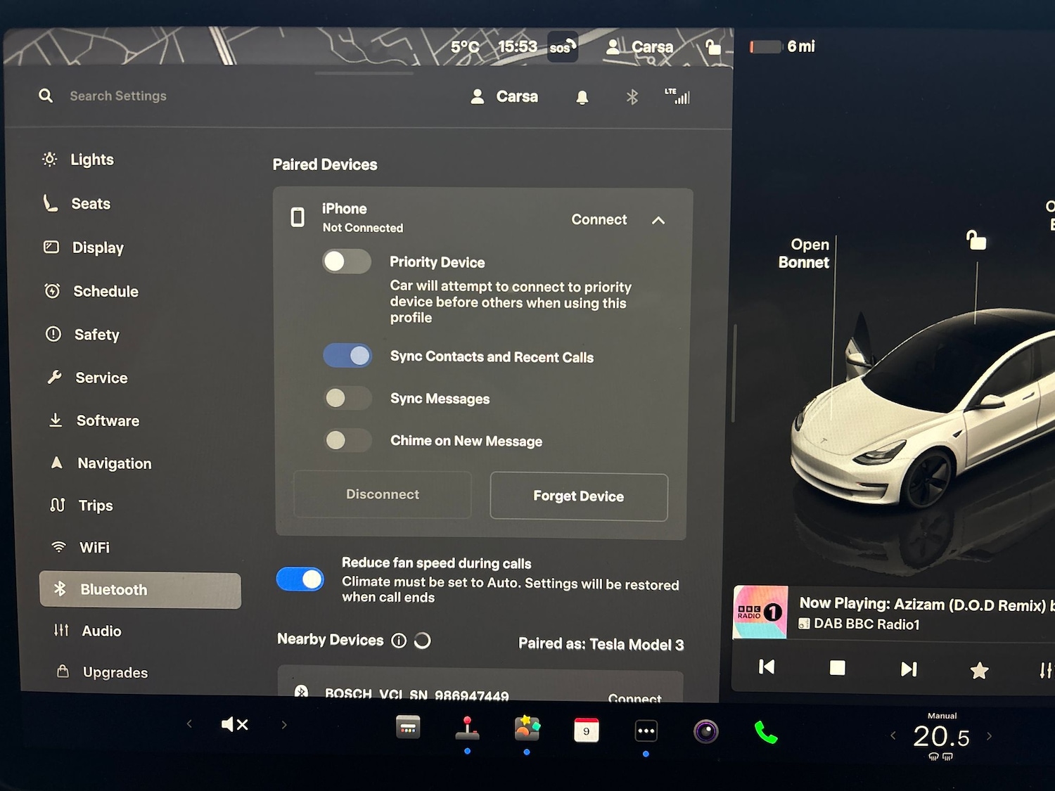Viewport: 1055px width, 791px height.
Task: Turn on Sync Messages
Action: click(x=347, y=398)
